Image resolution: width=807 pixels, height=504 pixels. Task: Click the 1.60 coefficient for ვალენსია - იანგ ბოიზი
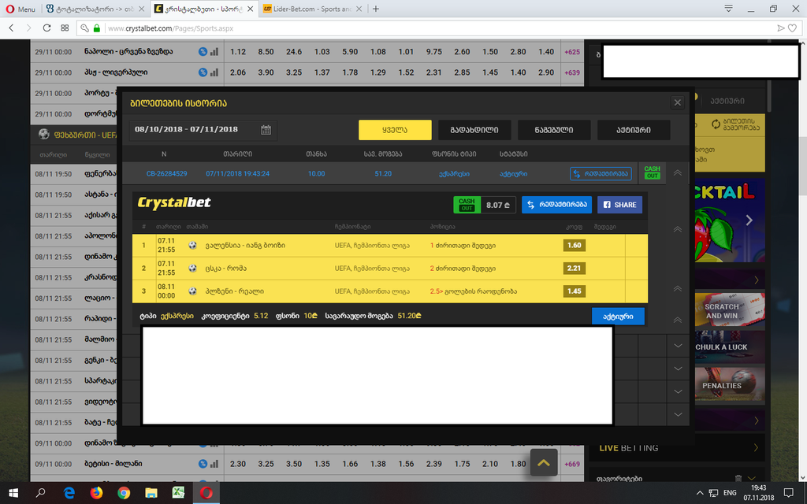(x=574, y=246)
